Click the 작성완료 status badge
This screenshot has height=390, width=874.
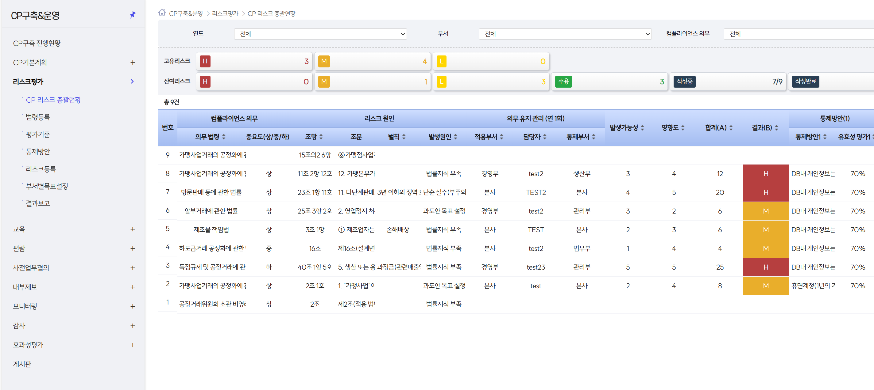tap(806, 81)
